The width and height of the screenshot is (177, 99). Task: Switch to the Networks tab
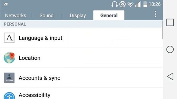[x=15, y=15]
